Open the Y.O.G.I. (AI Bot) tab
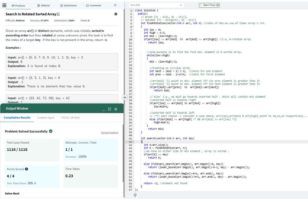Viewport: 308px width, 199px height. tap(70, 117)
